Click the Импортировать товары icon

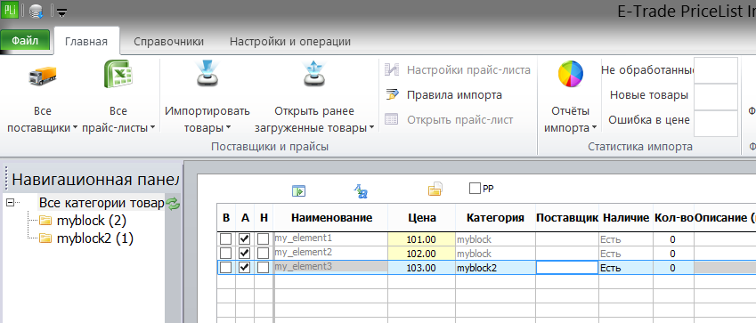(x=207, y=73)
